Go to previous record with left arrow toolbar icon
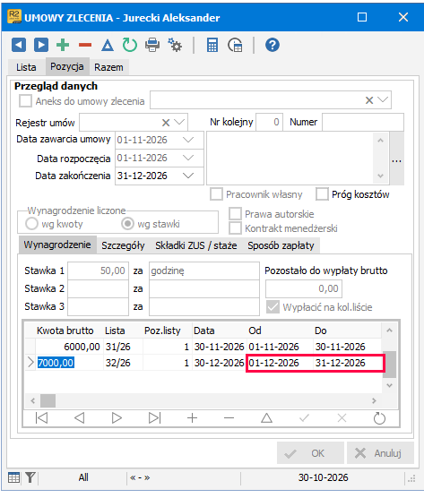The height and width of the screenshot is (498, 424). pyautogui.click(x=19, y=45)
